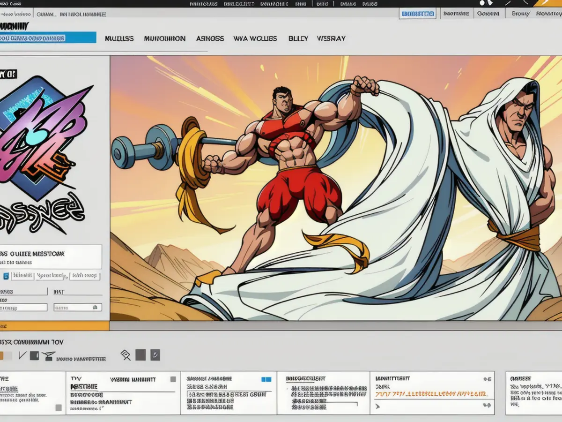The height and width of the screenshot is (422, 562).
Task: Toggle the small blue checkbox in sidebar
Action: [6, 276]
